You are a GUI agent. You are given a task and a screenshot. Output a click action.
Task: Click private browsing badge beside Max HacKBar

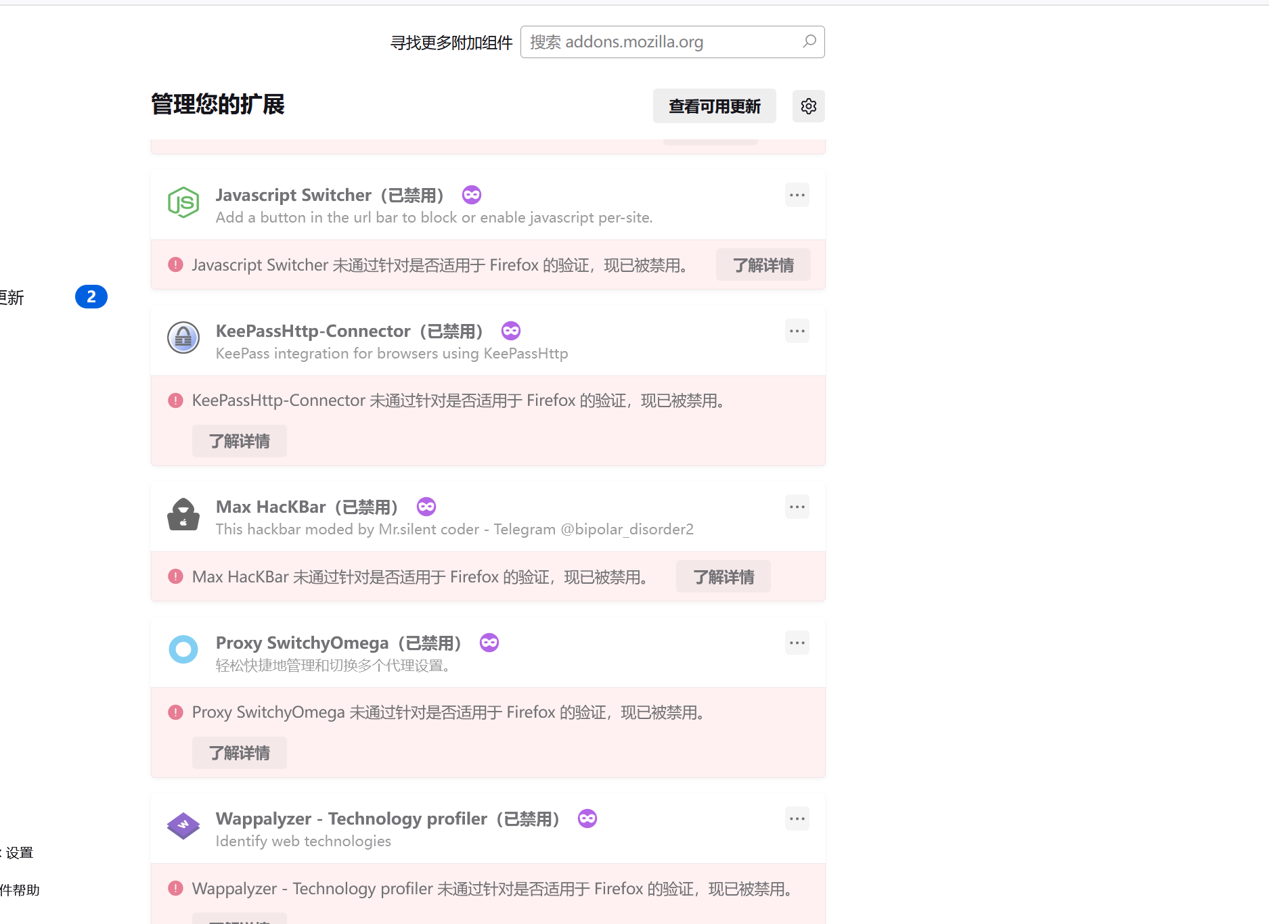point(426,507)
